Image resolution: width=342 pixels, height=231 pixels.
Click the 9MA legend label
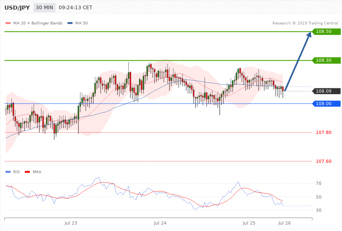(x=37, y=172)
